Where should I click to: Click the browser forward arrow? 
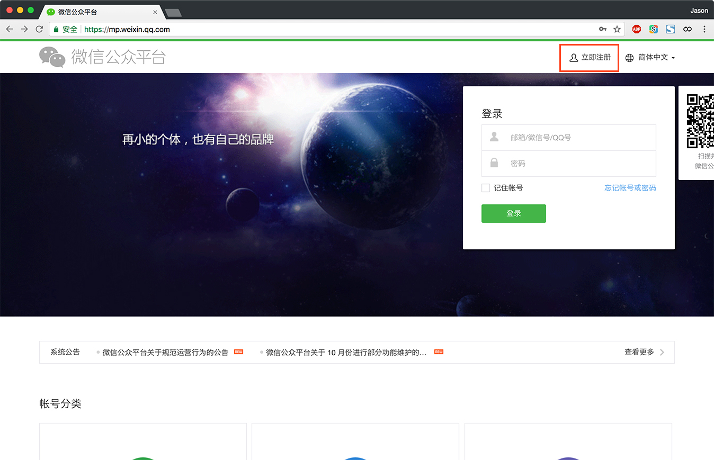coord(24,29)
